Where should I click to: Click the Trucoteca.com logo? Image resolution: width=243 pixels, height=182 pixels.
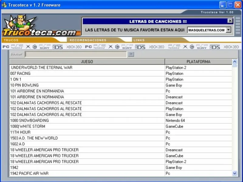point(39,25)
